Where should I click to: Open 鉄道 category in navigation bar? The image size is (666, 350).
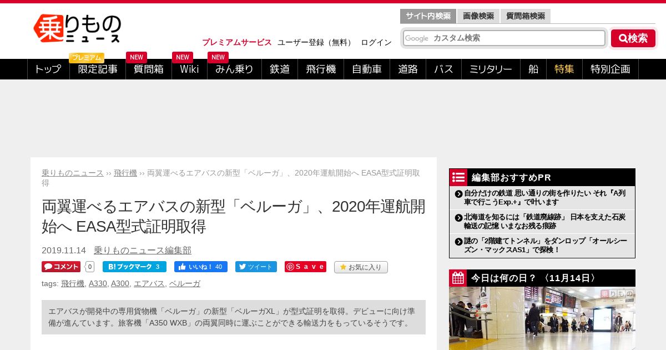pyautogui.click(x=280, y=69)
